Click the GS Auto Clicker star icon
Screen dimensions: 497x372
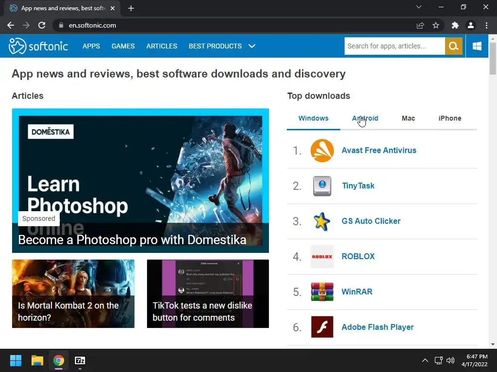pyautogui.click(x=322, y=221)
